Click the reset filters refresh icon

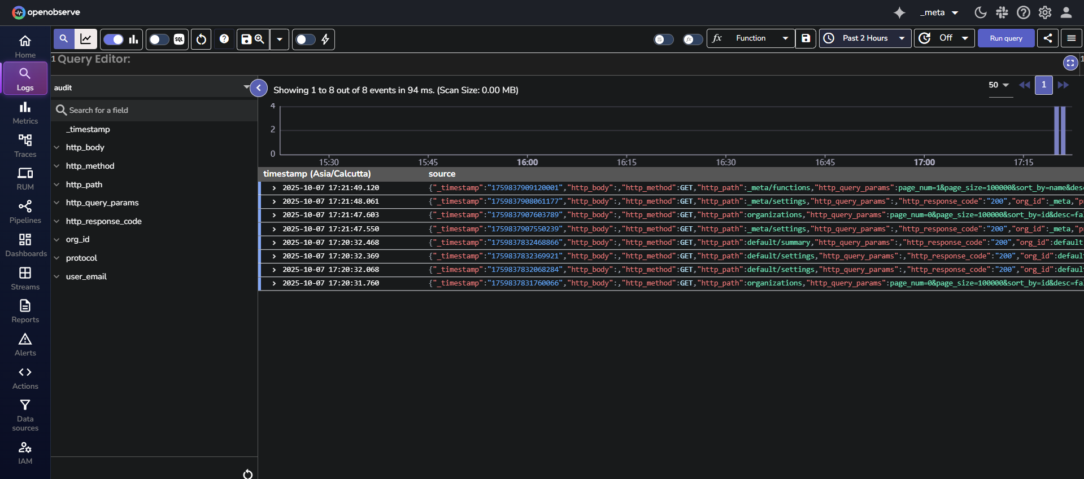pos(201,39)
